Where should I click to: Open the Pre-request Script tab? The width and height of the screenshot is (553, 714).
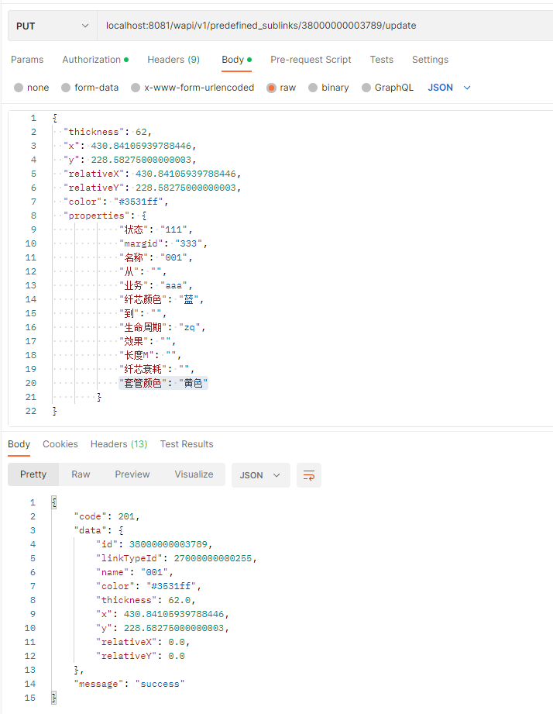311,60
